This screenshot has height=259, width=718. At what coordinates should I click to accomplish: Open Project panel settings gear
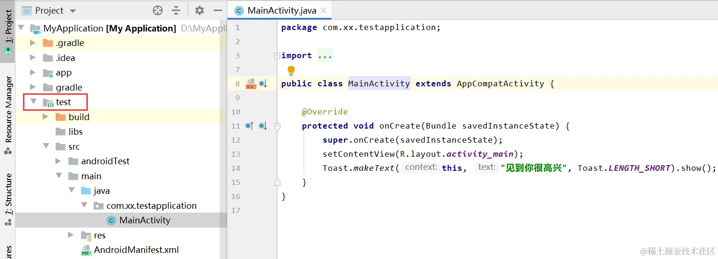tap(200, 10)
